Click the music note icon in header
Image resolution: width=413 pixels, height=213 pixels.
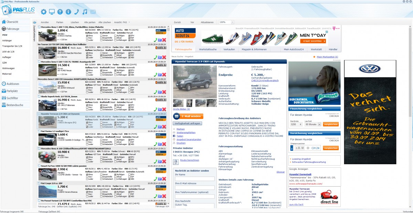tap(85, 12)
